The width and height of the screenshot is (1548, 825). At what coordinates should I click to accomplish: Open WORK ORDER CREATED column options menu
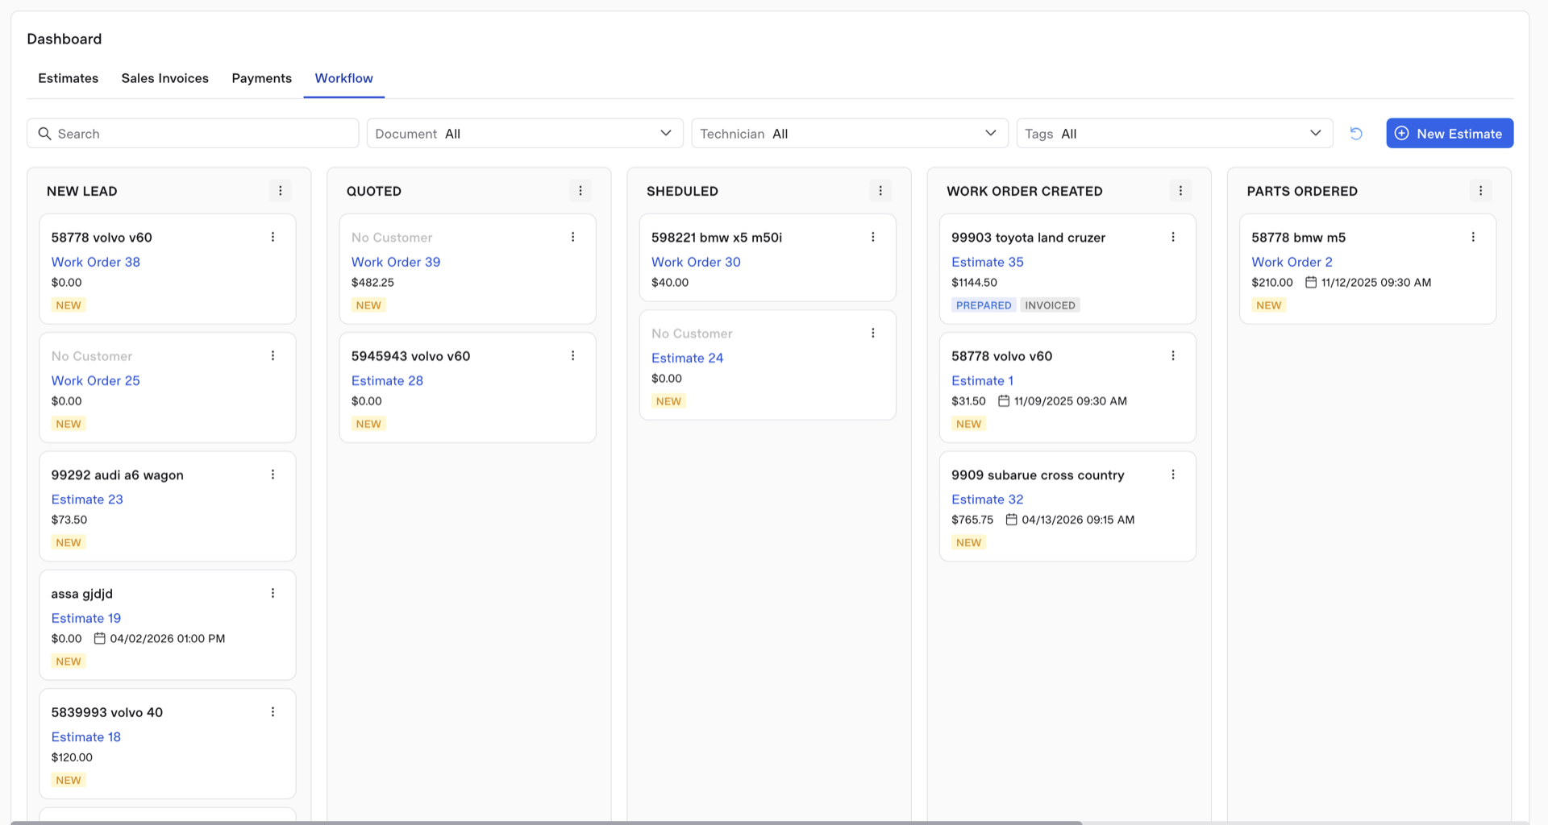click(x=1180, y=191)
